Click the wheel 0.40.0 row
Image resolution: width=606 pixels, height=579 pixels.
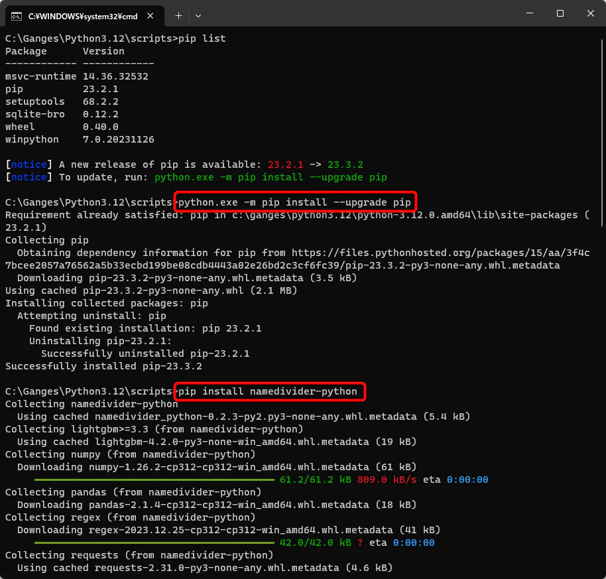click(62, 127)
